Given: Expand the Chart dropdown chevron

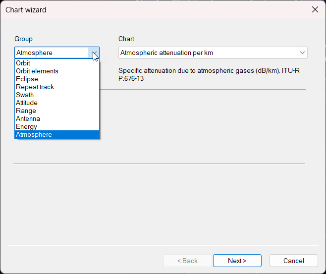Looking at the screenshot, I should coord(302,53).
